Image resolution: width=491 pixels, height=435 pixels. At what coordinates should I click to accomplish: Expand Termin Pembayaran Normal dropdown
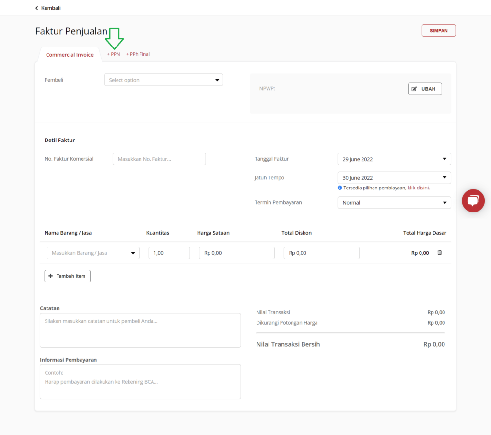tap(394, 202)
